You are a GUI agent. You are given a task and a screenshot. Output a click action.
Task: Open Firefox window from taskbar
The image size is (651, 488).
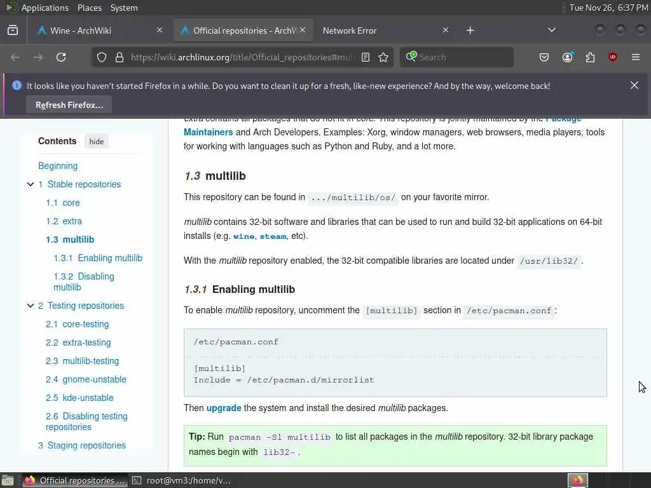coord(75,480)
